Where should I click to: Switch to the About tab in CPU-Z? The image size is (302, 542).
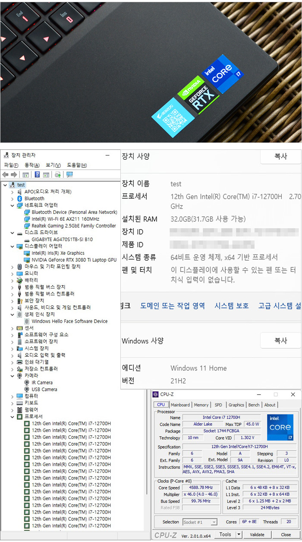point(270,405)
